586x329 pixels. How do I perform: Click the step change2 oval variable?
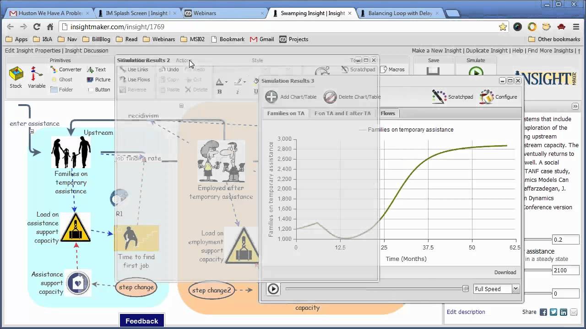211,290
